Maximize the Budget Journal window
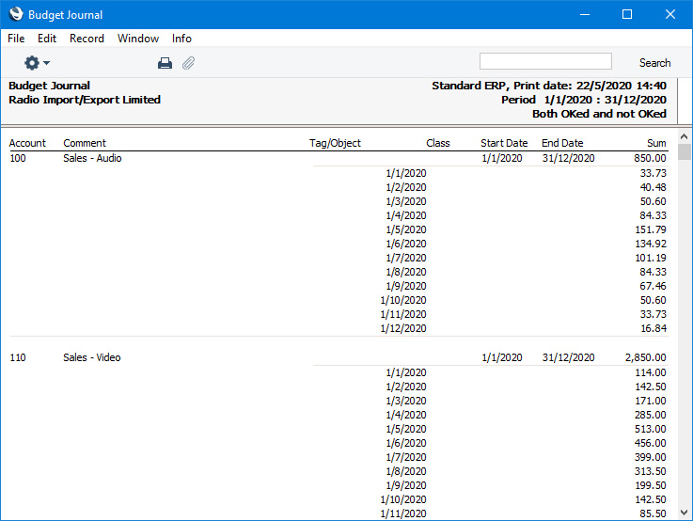This screenshot has width=693, height=521. click(626, 15)
